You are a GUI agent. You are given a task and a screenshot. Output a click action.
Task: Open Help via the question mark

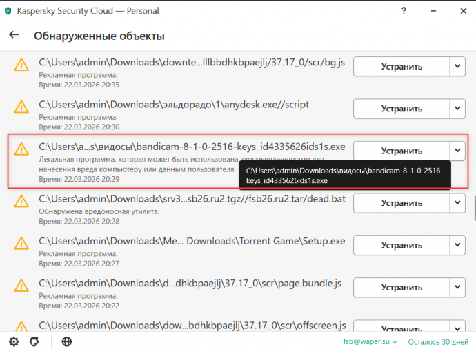coord(404,10)
